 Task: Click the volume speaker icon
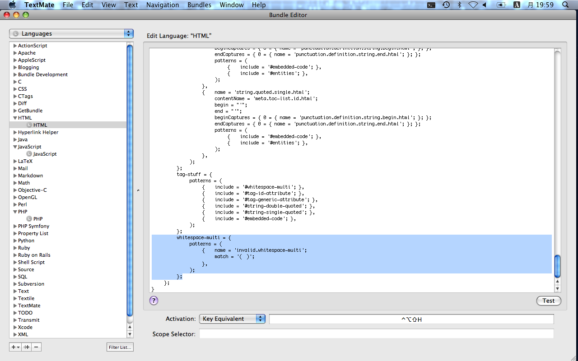[x=485, y=5]
